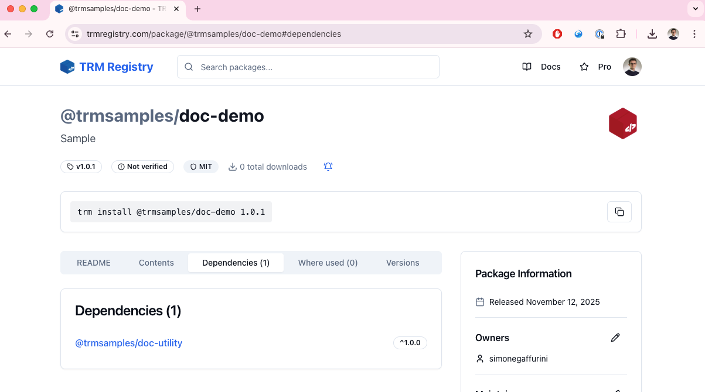This screenshot has width=705, height=392.
Task: Reload the page
Action: [50, 34]
